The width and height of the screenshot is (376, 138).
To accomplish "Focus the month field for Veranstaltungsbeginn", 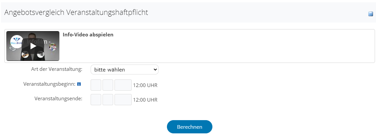I will [x=108, y=85].
